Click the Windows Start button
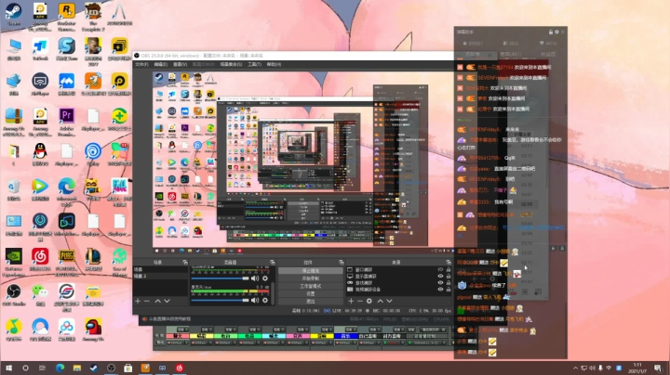Screen dimensions: 670x375 point(8,369)
